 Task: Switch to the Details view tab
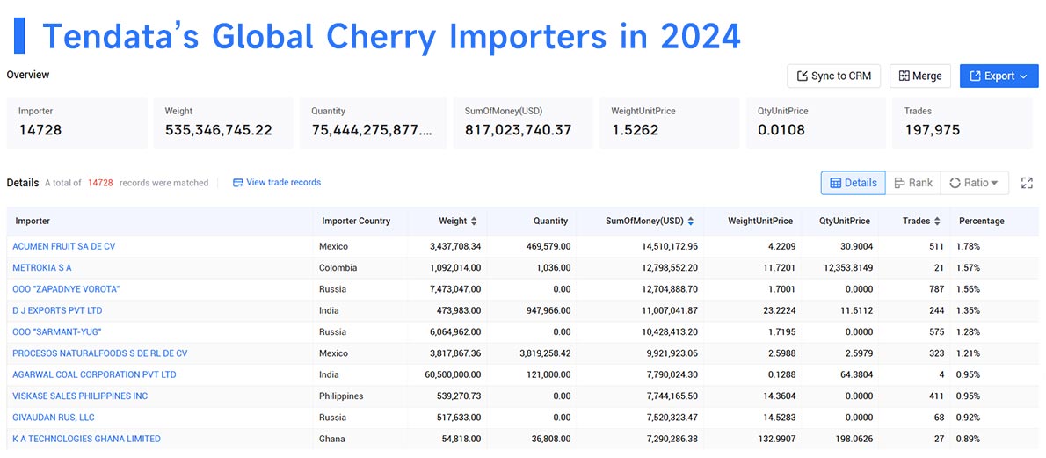click(854, 183)
